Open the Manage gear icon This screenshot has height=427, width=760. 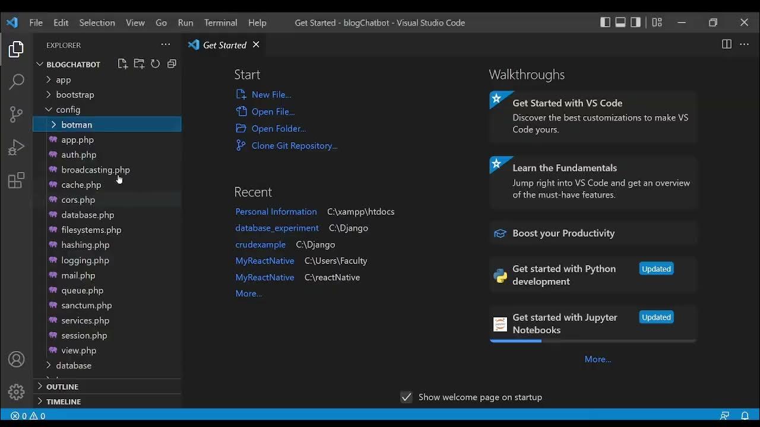point(16,392)
